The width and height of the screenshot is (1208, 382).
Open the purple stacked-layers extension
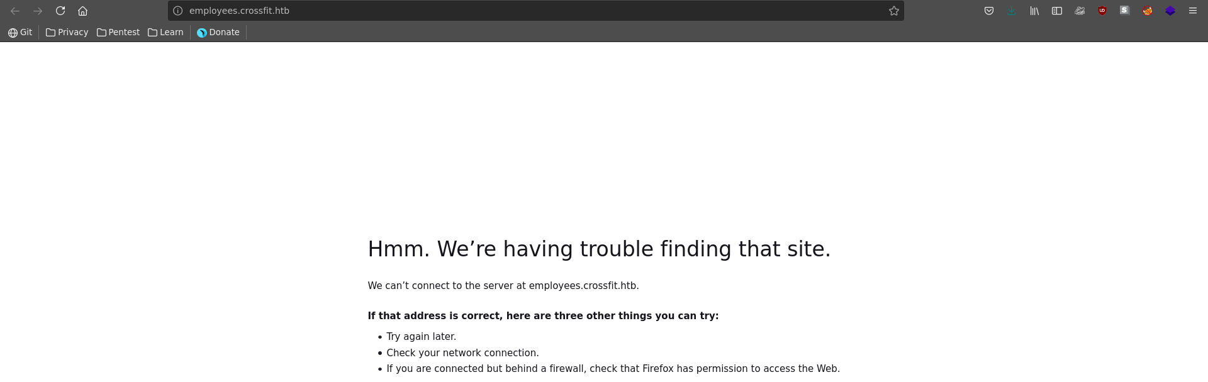tap(1170, 11)
